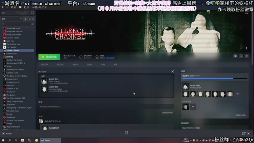Click the activity status input box

(106, 106)
